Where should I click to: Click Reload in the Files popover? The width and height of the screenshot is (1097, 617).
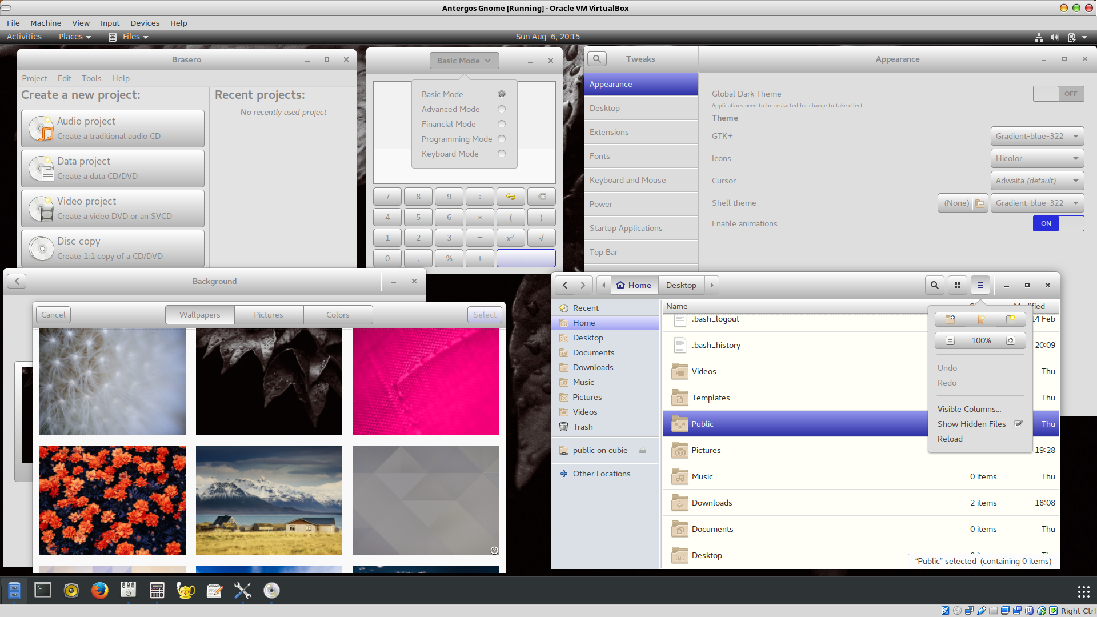click(x=950, y=439)
